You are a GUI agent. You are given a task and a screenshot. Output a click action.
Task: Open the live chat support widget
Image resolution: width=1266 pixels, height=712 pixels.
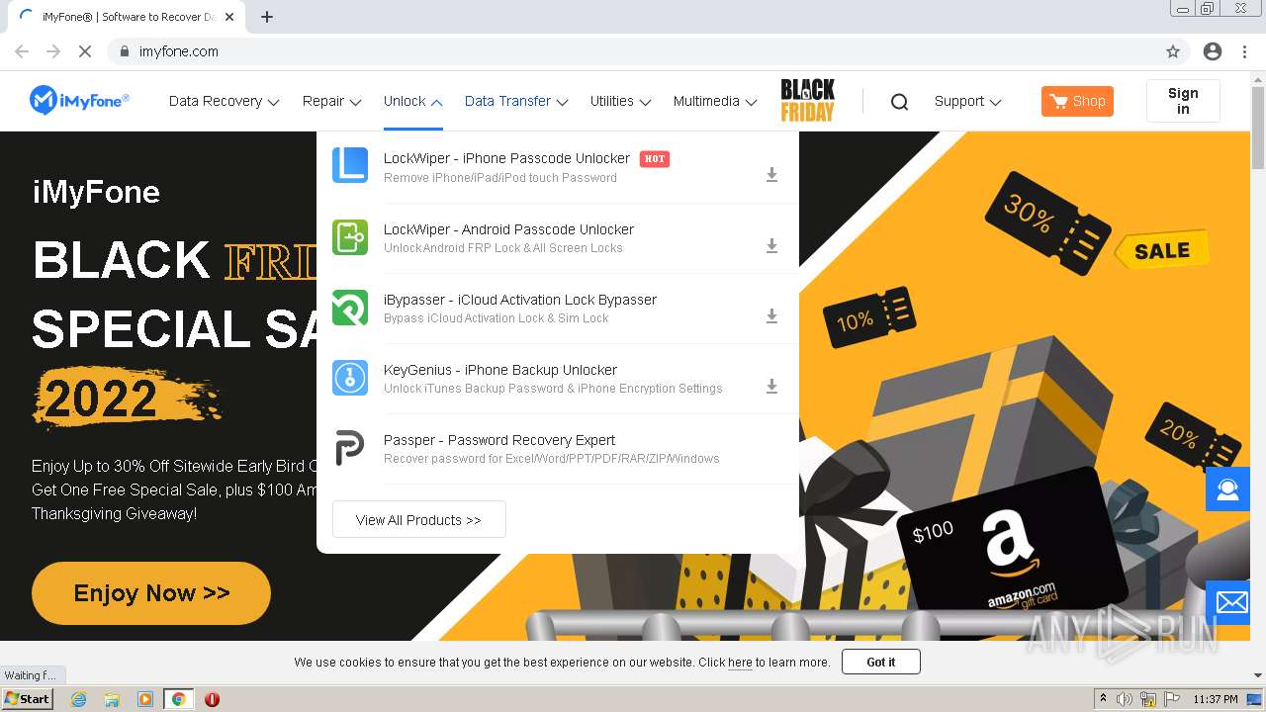click(1227, 489)
